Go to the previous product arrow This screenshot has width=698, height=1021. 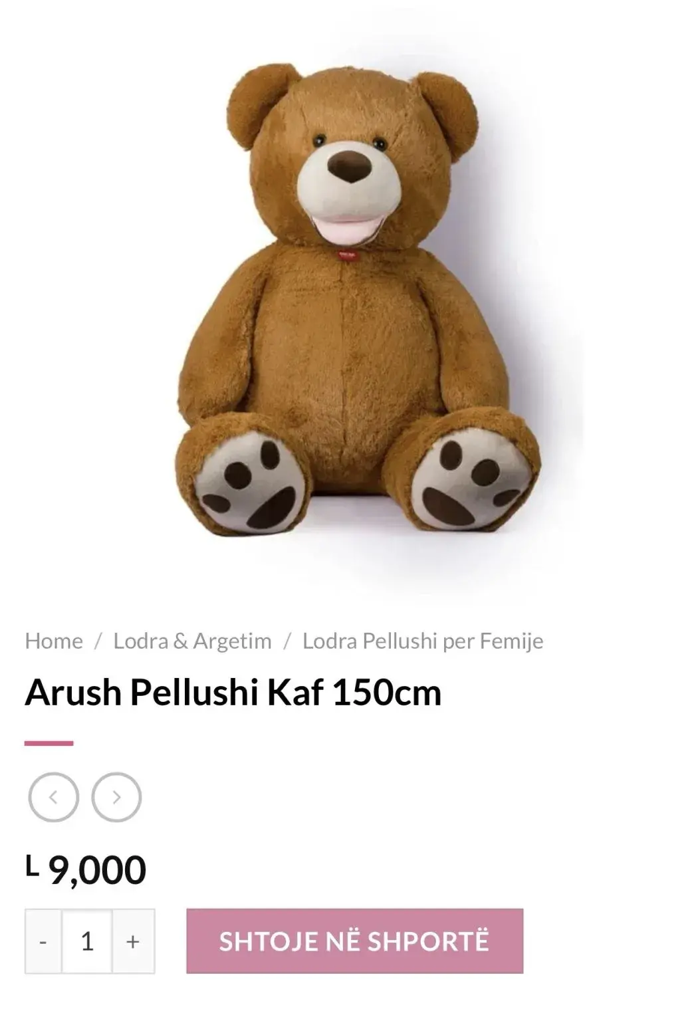tap(53, 797)
